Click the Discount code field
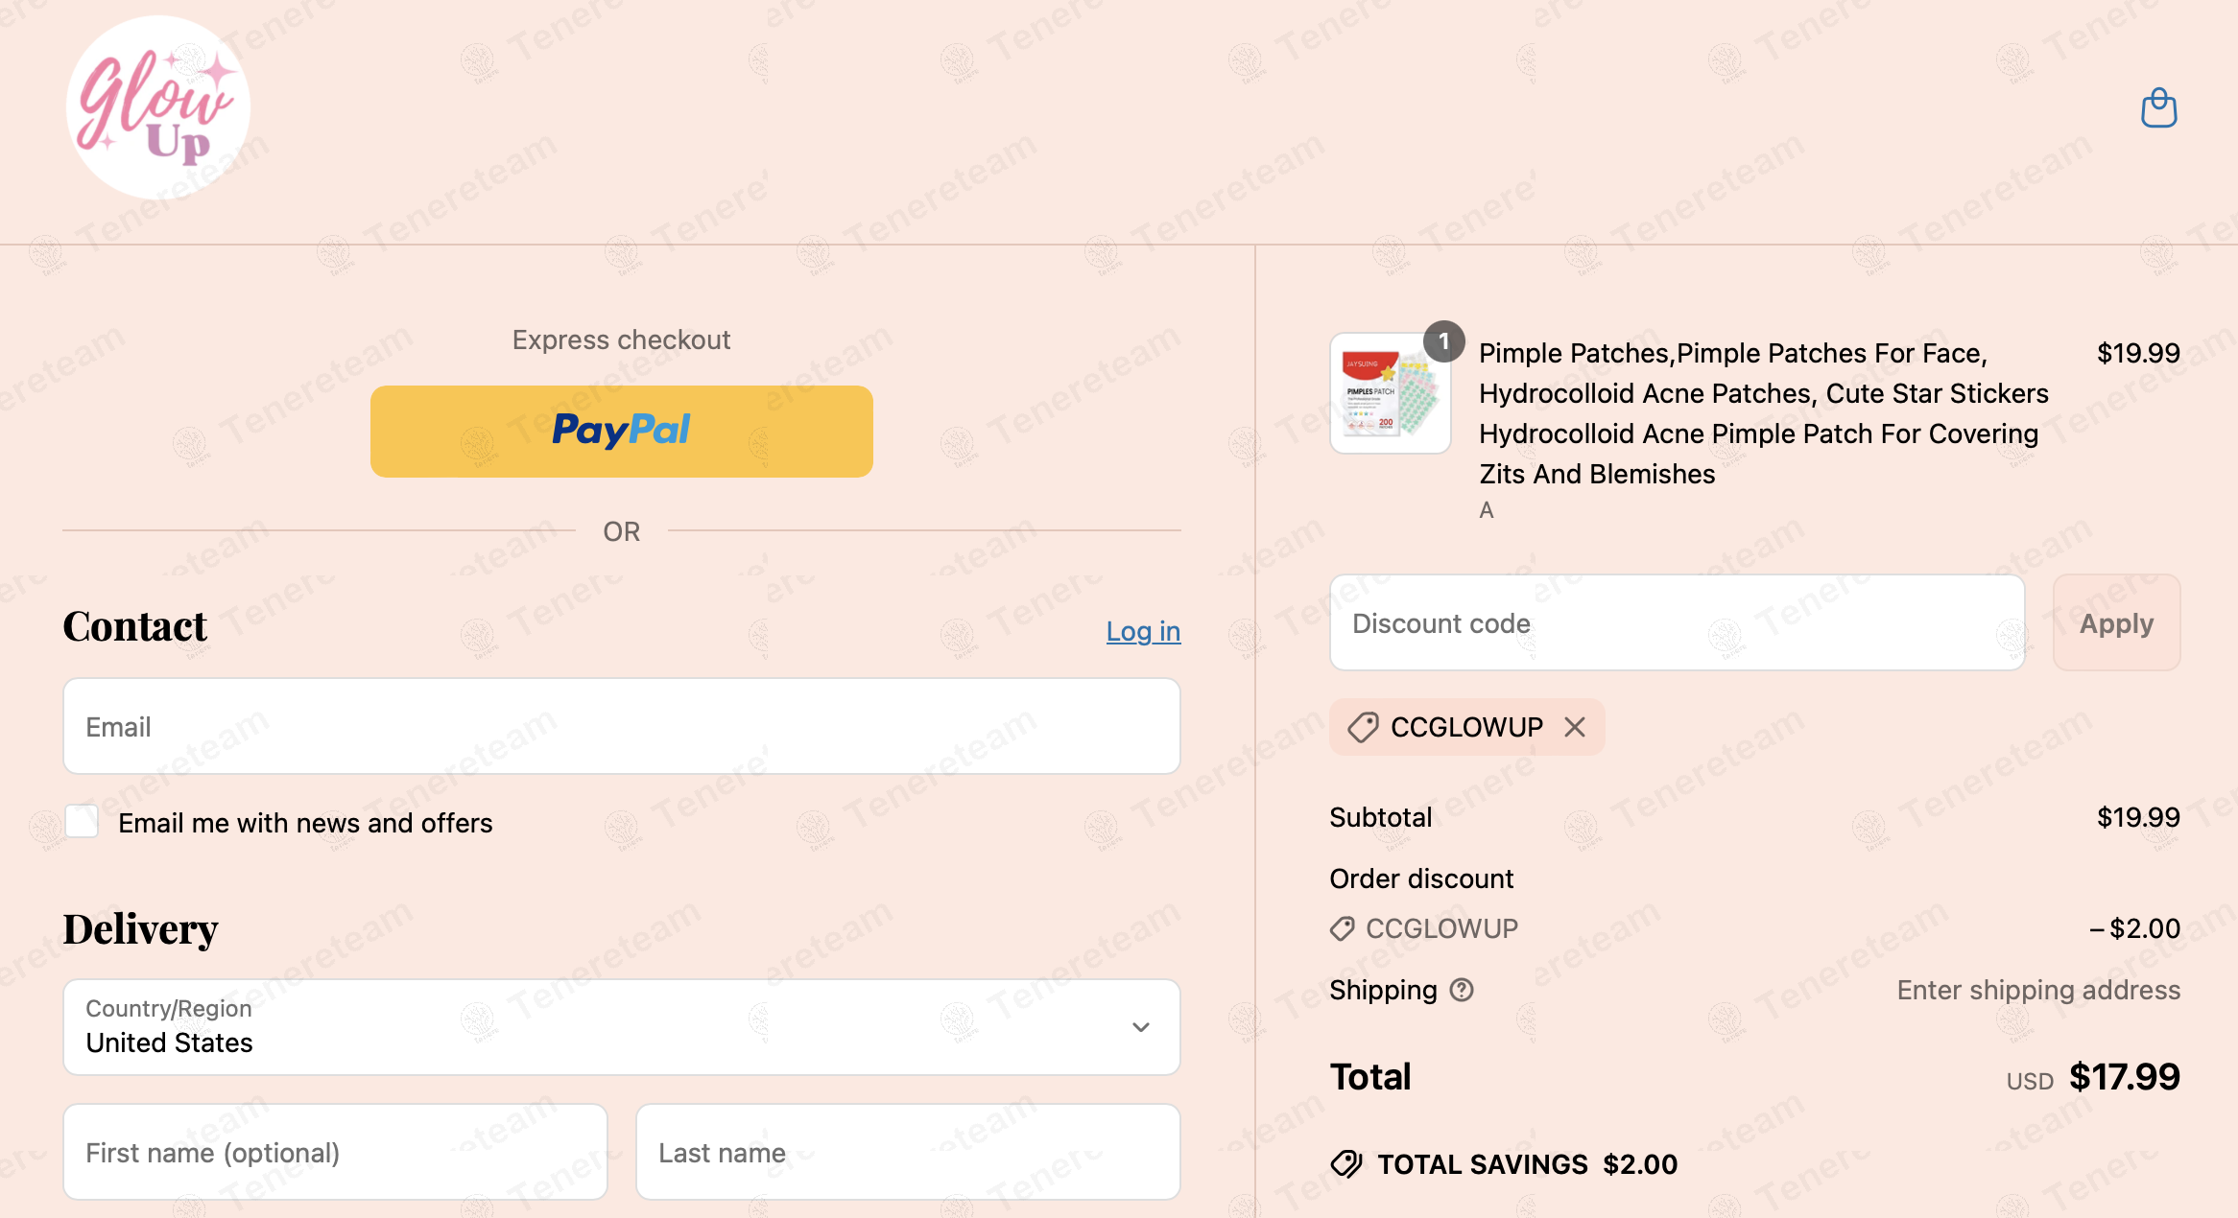Viewport: 2238px width, 1218px height. pyautogui.click(x=1678, y=622)
